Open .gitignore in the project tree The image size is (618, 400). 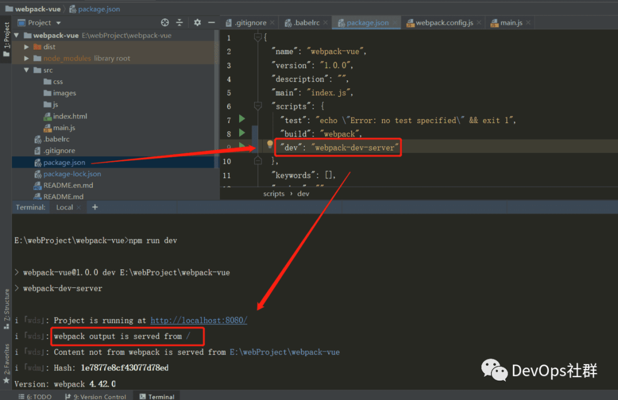[x=54, y=151]
